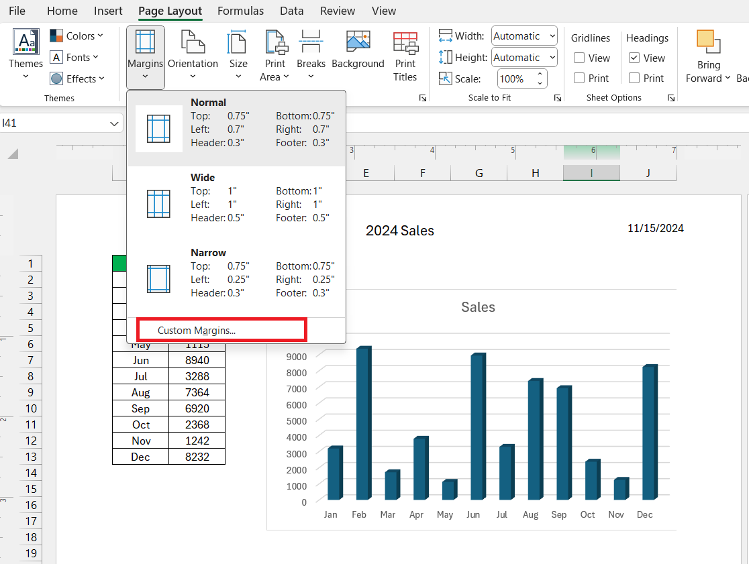
Task: Open Page Setup dialog launcher
Action: 423,98
